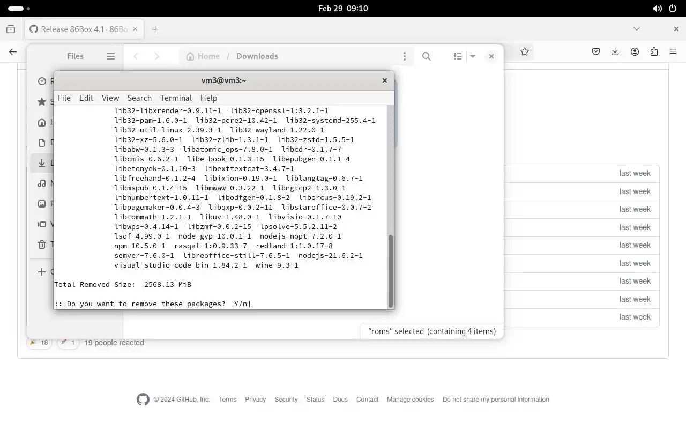Open the terminal Edit menu
686x429 pixels.
pos(86,98)
